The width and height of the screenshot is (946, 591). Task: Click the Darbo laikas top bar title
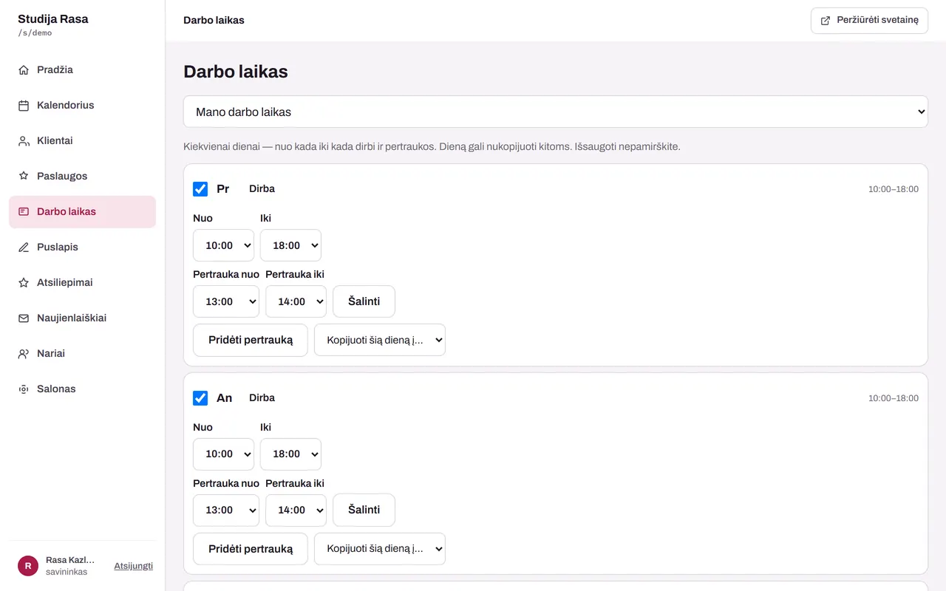214,21
